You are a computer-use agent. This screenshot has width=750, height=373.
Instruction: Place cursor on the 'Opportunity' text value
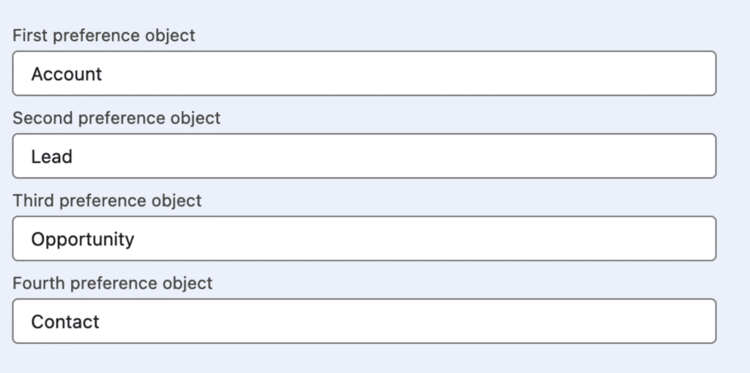pos(83,239)
